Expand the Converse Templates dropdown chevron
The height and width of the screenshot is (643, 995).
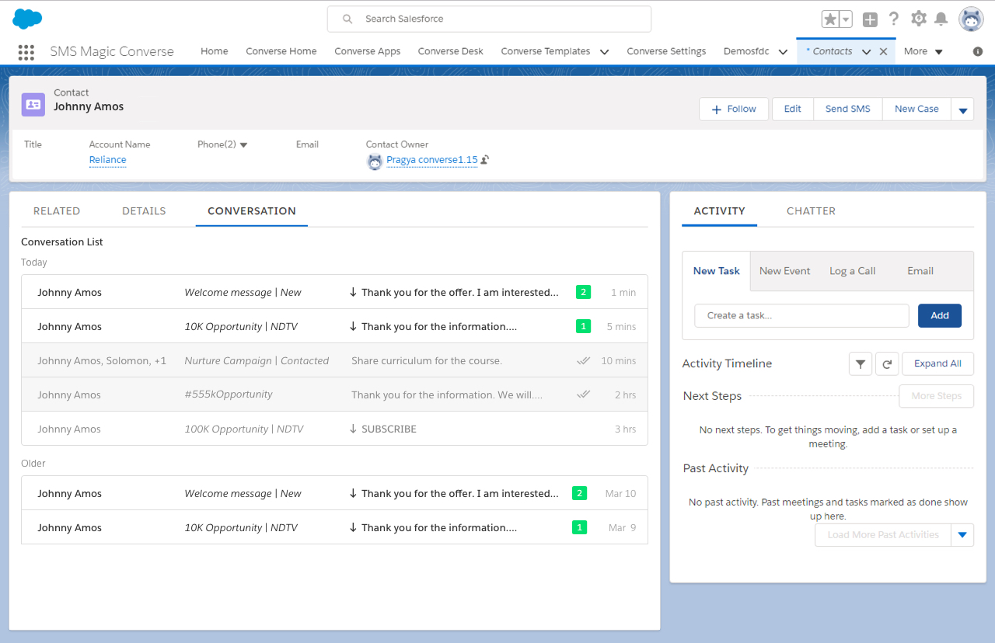point(604,52)
